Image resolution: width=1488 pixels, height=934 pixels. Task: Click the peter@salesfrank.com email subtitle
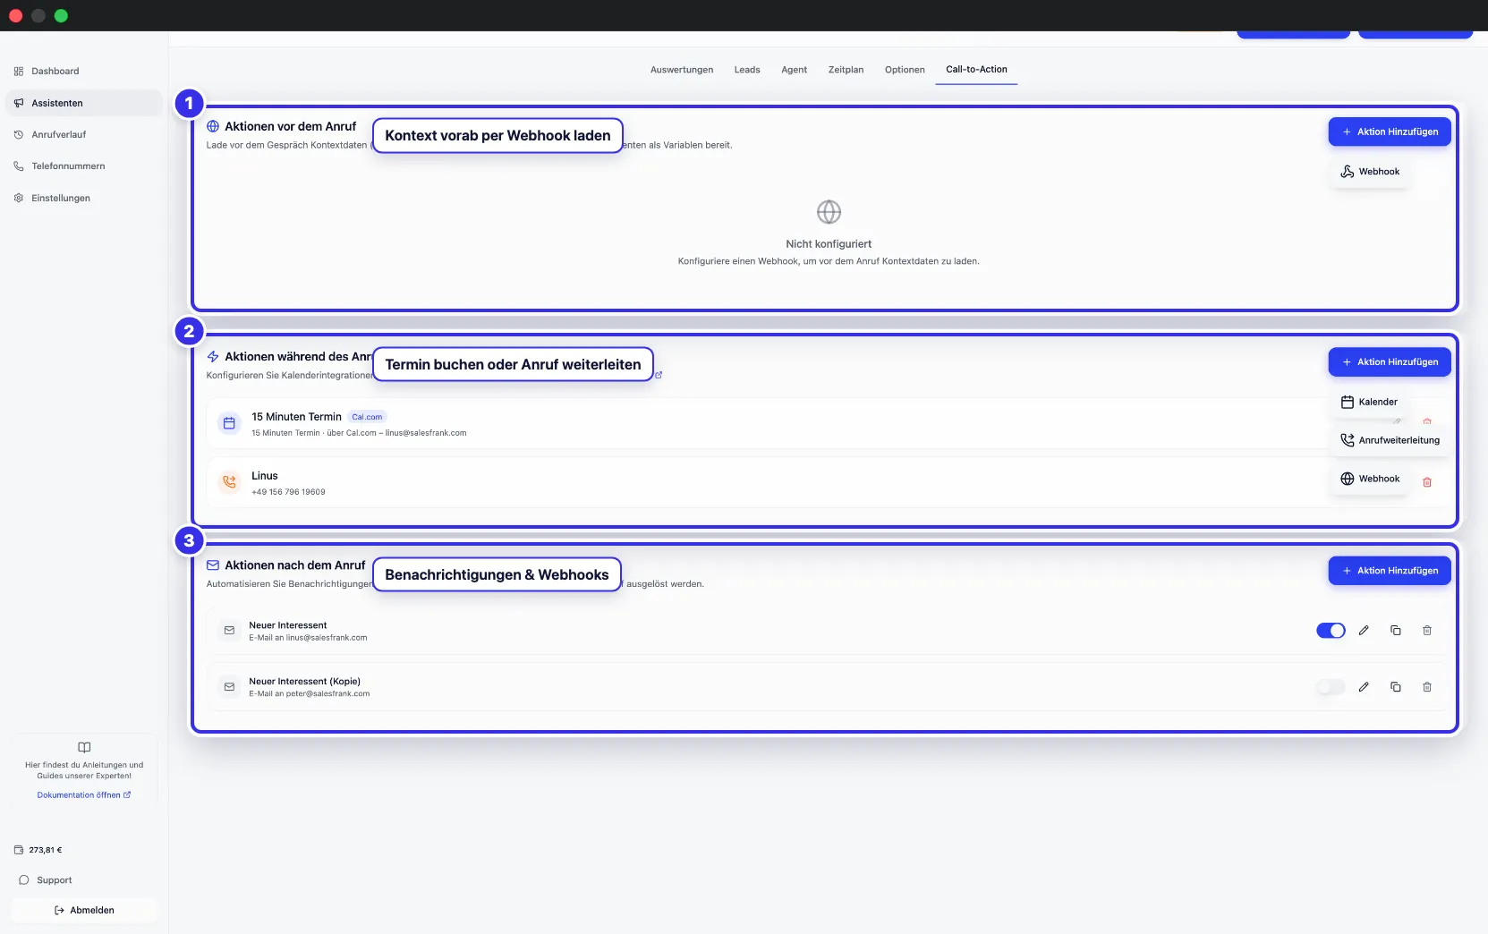click(309, 694)
